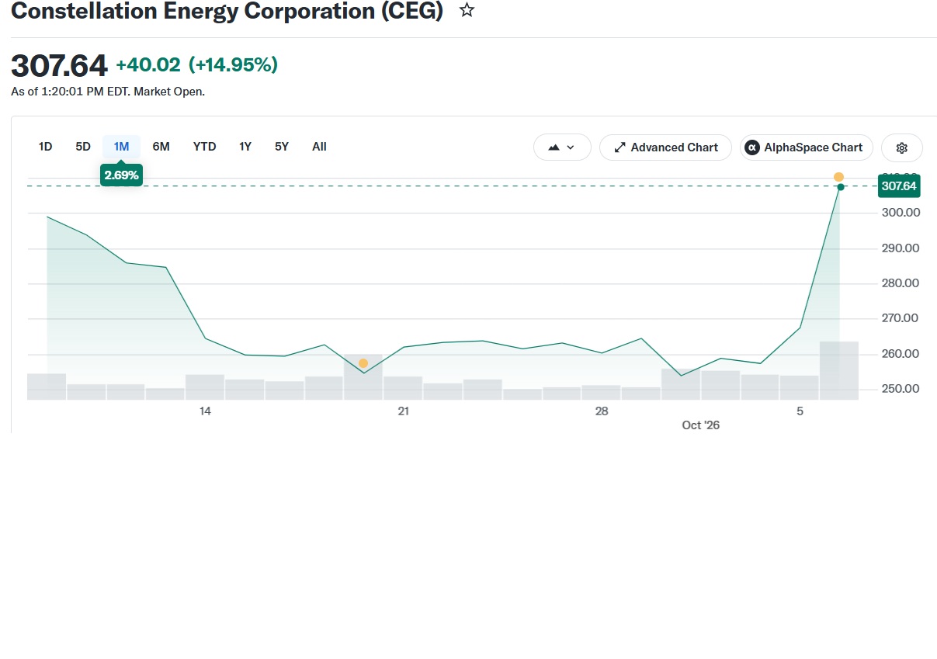This screenshot has width=937, height=659.
Task: View the All time range
Action: pyautogui.click(x=319, y=147)
